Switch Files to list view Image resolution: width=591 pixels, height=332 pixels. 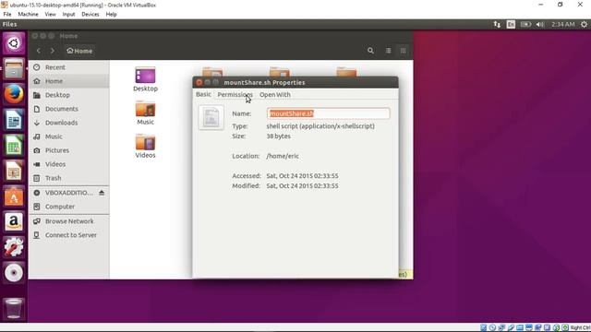(388, 51)
